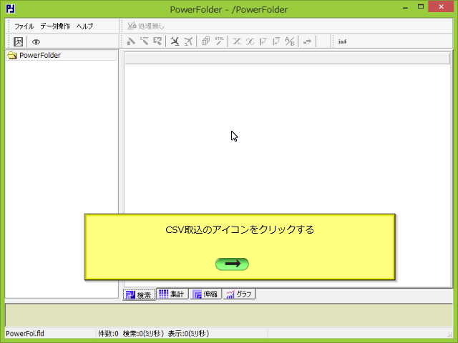
Task: Click the arrow-with-selection-box toolbar icon
Action: click(x=157, y=41)
